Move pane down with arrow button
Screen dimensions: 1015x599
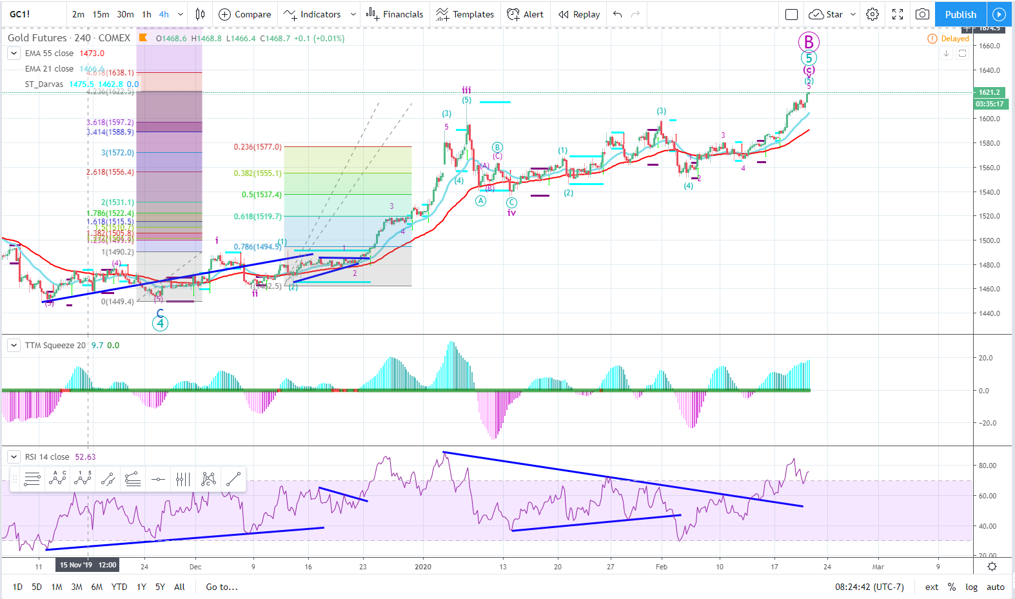(947, 54)
